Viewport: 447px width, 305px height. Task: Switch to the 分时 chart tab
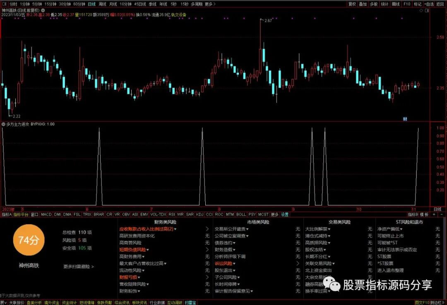tap(13, 4)
